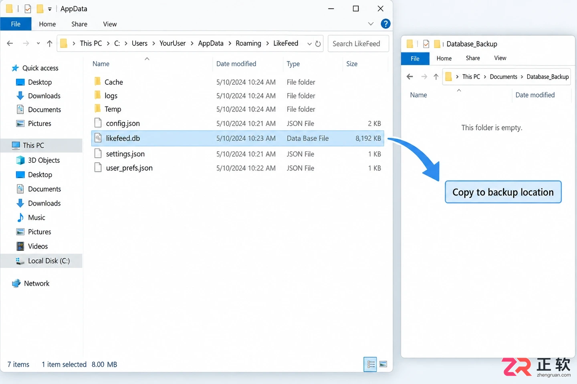Open the quick access toolbar customize dropdown
Screen dimensions: 577x384
click(x=50, y=9)
